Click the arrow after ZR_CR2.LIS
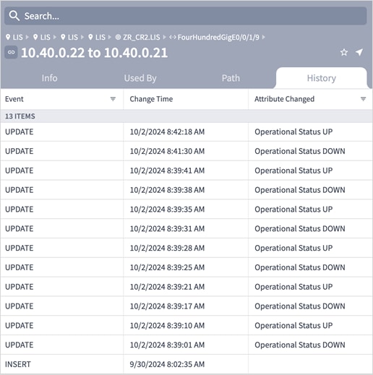This screenshot has width=373, height=375. click(x=165, y=38)
